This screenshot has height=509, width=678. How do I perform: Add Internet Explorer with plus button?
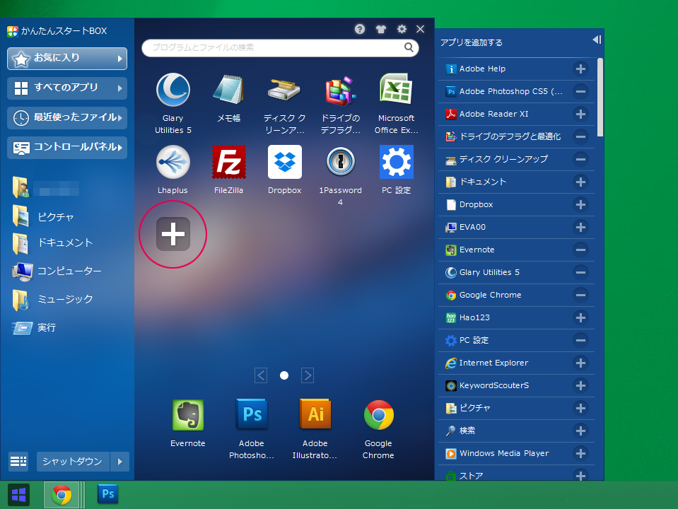point(580,363)
